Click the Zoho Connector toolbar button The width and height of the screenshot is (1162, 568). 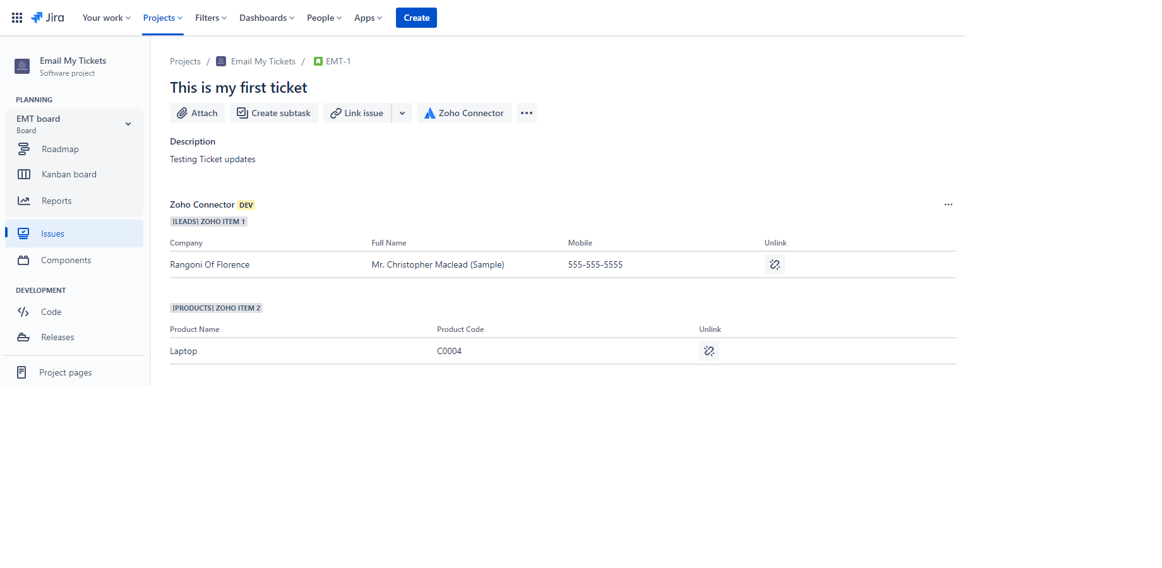click(x=464, y=113)
